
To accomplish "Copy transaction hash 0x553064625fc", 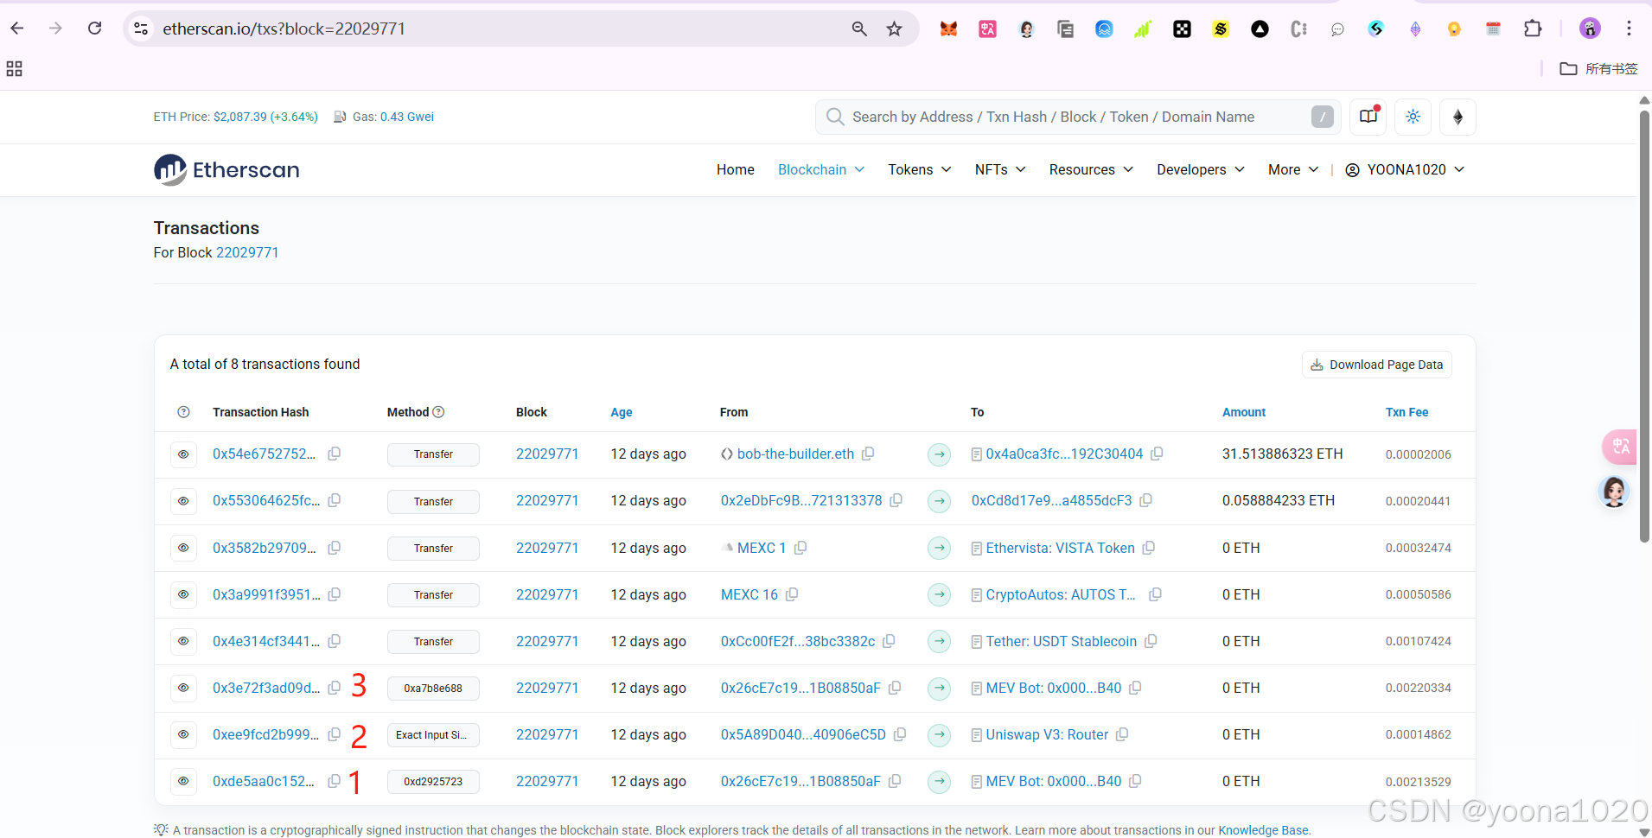I will (334, 500).
